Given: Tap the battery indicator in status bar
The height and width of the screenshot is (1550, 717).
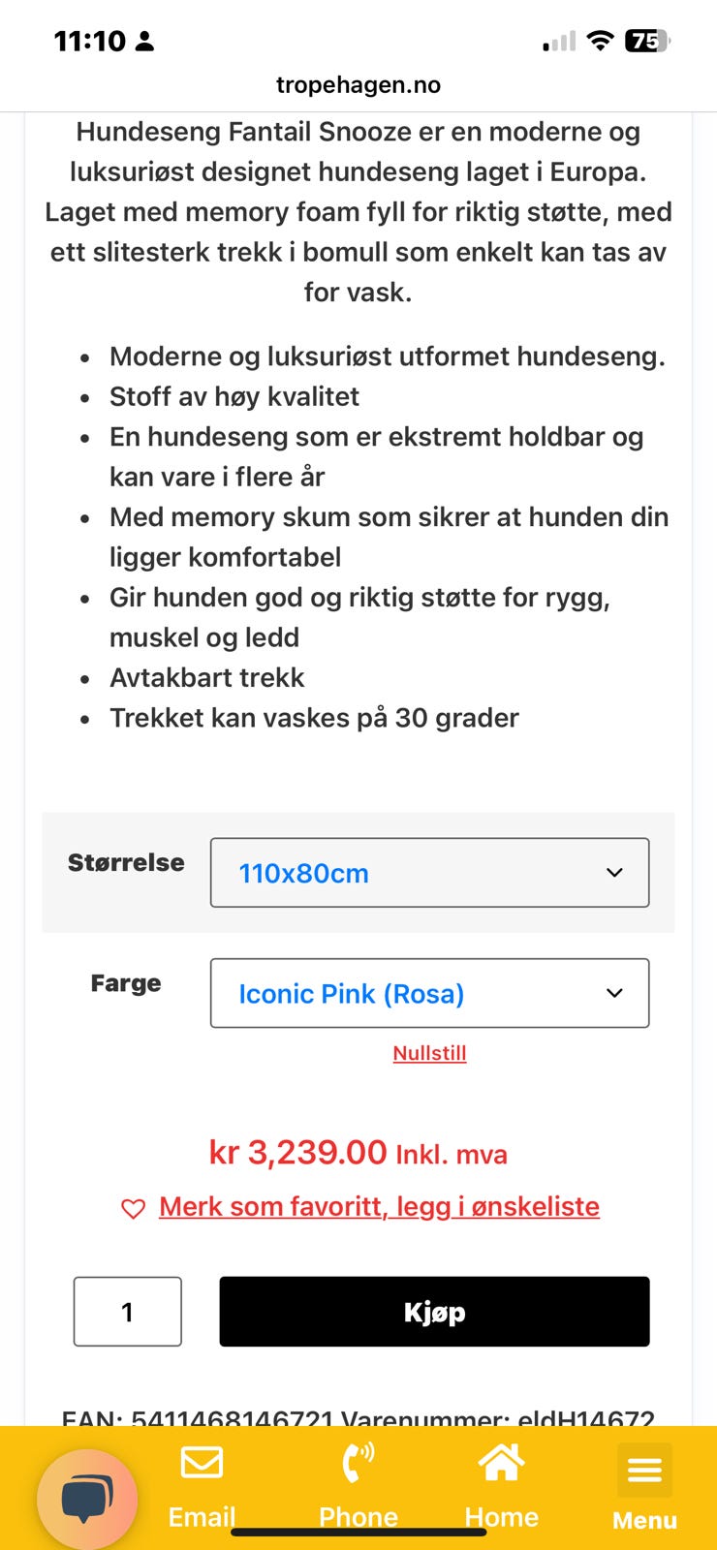Looking at the screenshot, I should click(647, 41).
